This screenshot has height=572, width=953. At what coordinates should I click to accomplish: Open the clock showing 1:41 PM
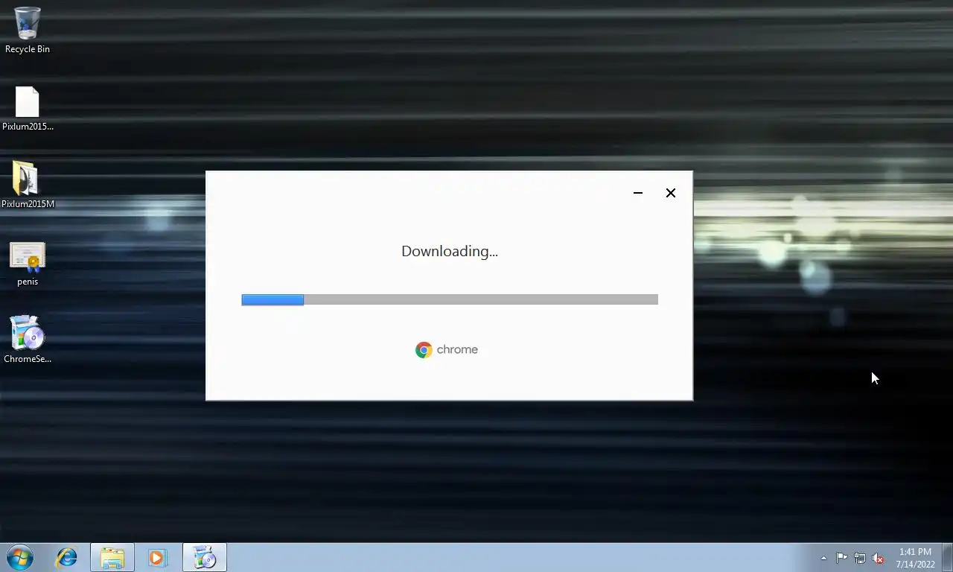(915, 558)
